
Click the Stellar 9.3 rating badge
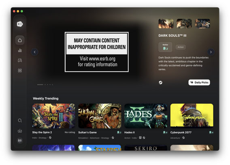[x=165, y=47]
